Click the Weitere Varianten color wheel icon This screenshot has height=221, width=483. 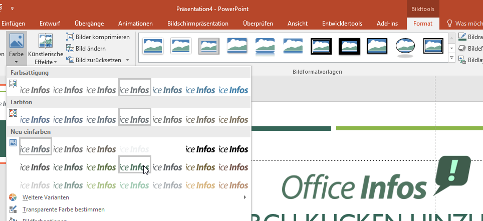coord(13,197)
